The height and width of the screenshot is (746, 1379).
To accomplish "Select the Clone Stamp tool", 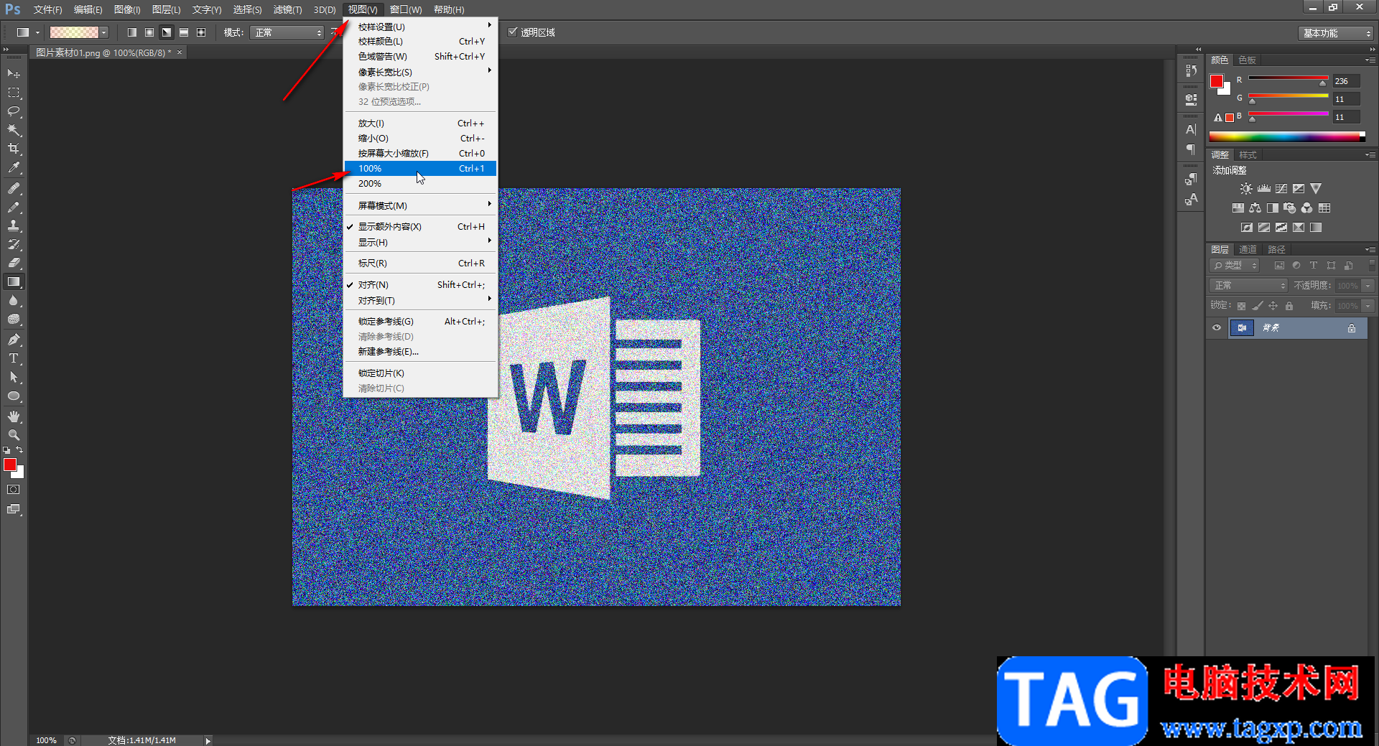I will [14, 225].
